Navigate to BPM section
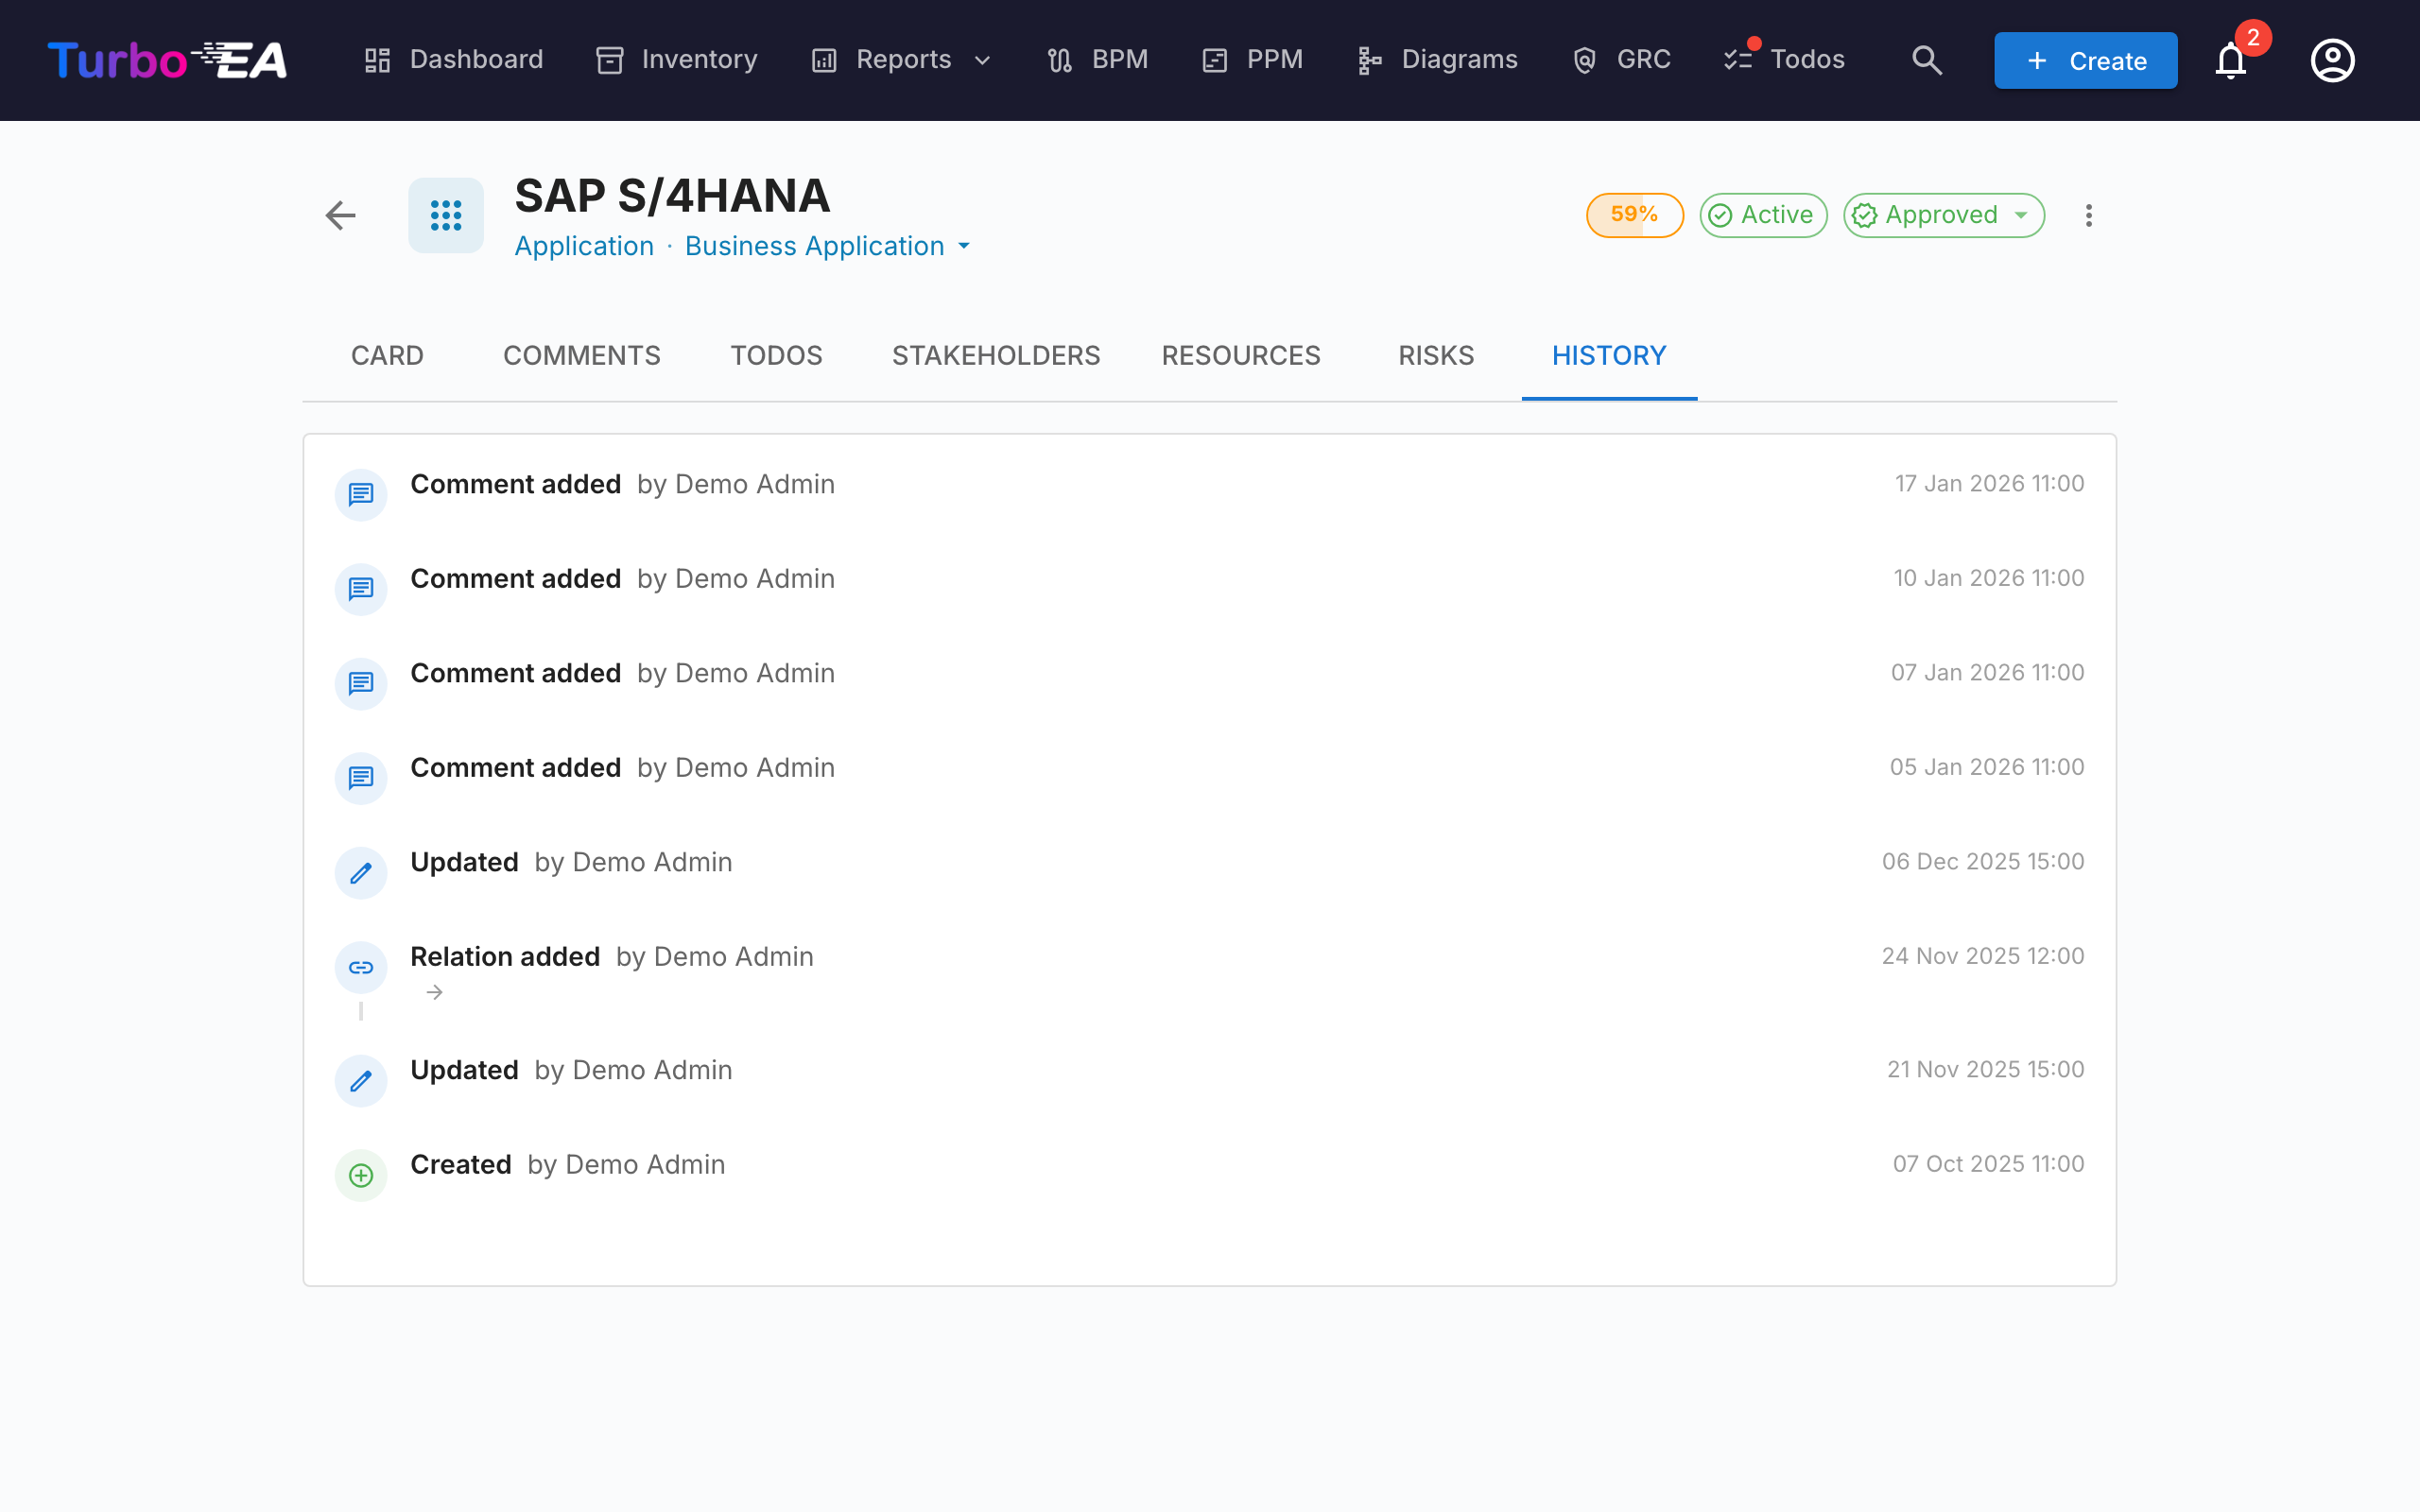 pyautogui.click(x=1098, y=60)
